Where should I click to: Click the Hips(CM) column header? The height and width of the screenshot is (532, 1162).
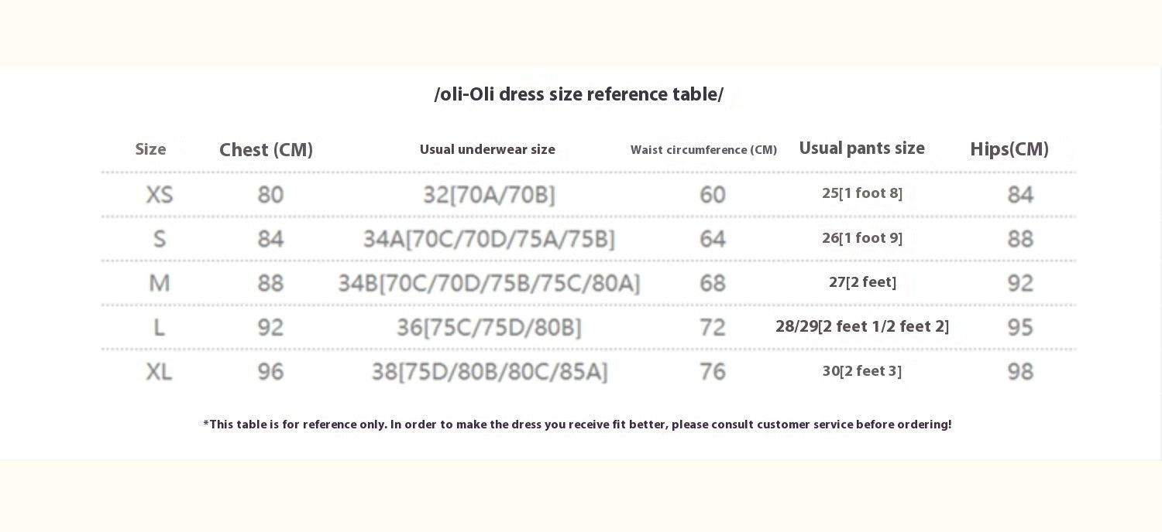pyautogui.click(x=1009, y=149)
